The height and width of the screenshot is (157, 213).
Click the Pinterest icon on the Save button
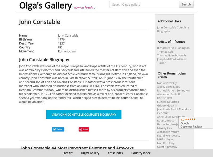tap(80, 129)
